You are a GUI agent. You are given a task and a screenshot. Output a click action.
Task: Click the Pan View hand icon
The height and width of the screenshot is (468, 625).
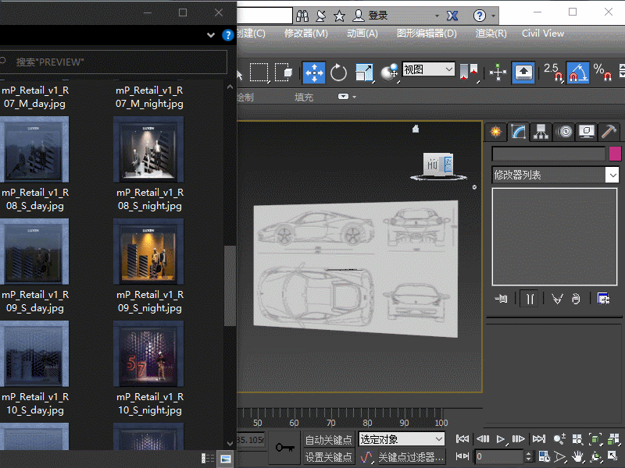[577, 456]
